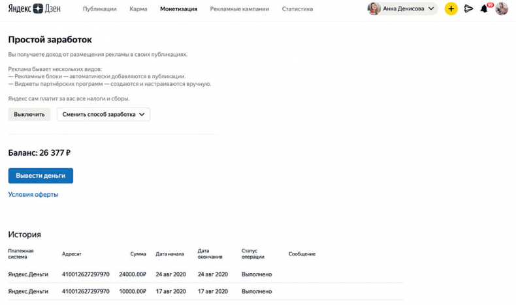
Task: Click Анна Денисова channel avatar photo
Action: point(374,9)
